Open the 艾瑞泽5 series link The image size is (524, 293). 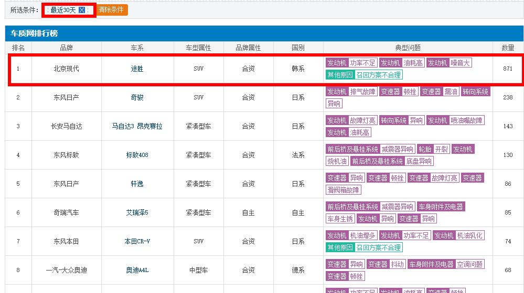click(137, 212)
